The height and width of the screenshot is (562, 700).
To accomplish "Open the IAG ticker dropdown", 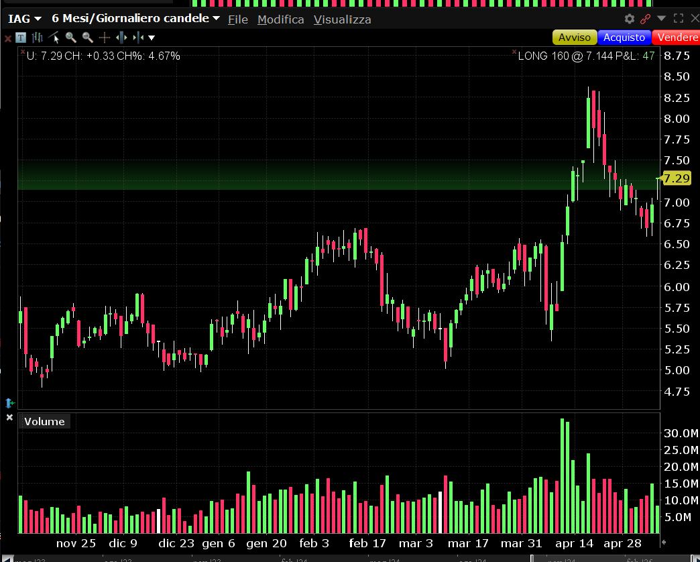I will (x=24, y=19).
